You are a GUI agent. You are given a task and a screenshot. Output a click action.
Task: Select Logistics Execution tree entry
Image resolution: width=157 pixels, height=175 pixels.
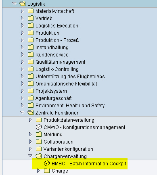pyautogui.click(x=57, y=26)
